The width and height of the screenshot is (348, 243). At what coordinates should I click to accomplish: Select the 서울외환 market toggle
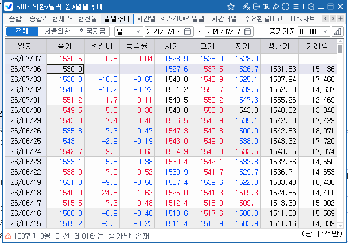[x=57, y=31]
